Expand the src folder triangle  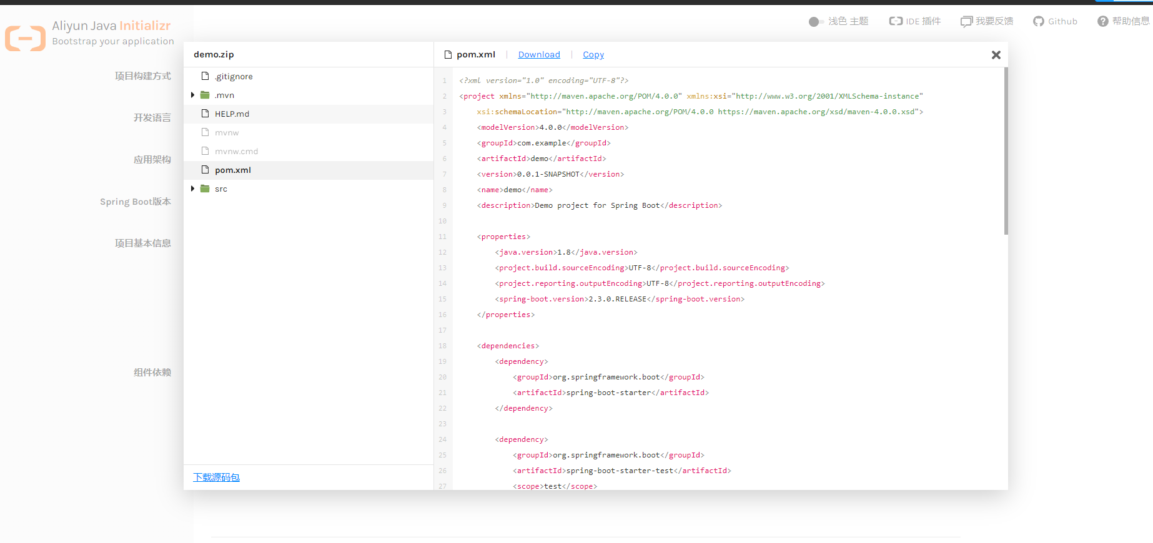click(192, 188)
